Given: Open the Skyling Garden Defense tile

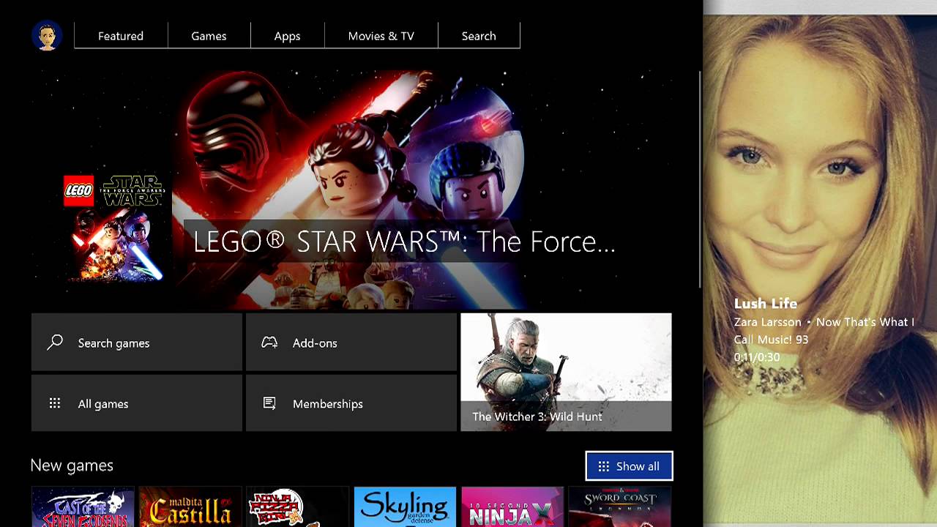Looking at the screenshot, I should click(x=405, y=507).
